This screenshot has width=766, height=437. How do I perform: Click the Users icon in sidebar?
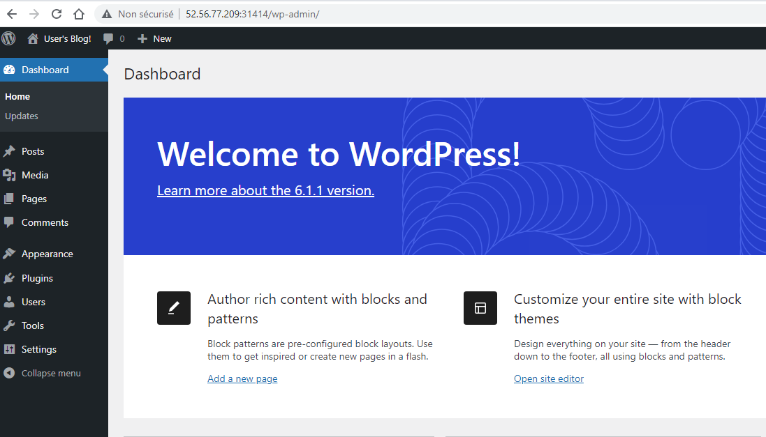pos(9,302)
